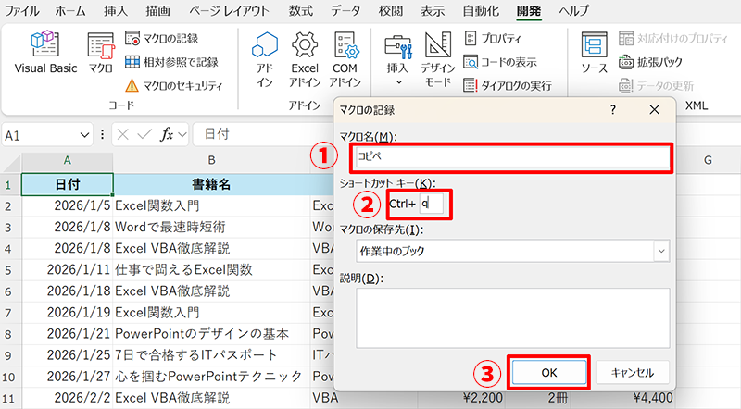Click マクロの記録 in the ribbon

pos(163,38)
